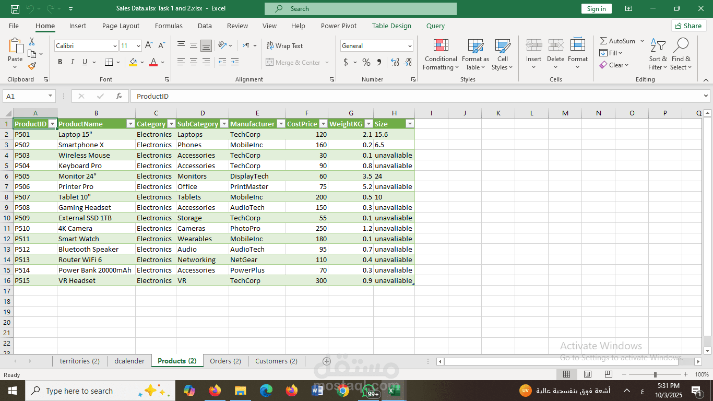Image resolution: width=713 pixels, height=401 pixels.
Task: Click the Sort & Filter icon
Action: [658, 46]
